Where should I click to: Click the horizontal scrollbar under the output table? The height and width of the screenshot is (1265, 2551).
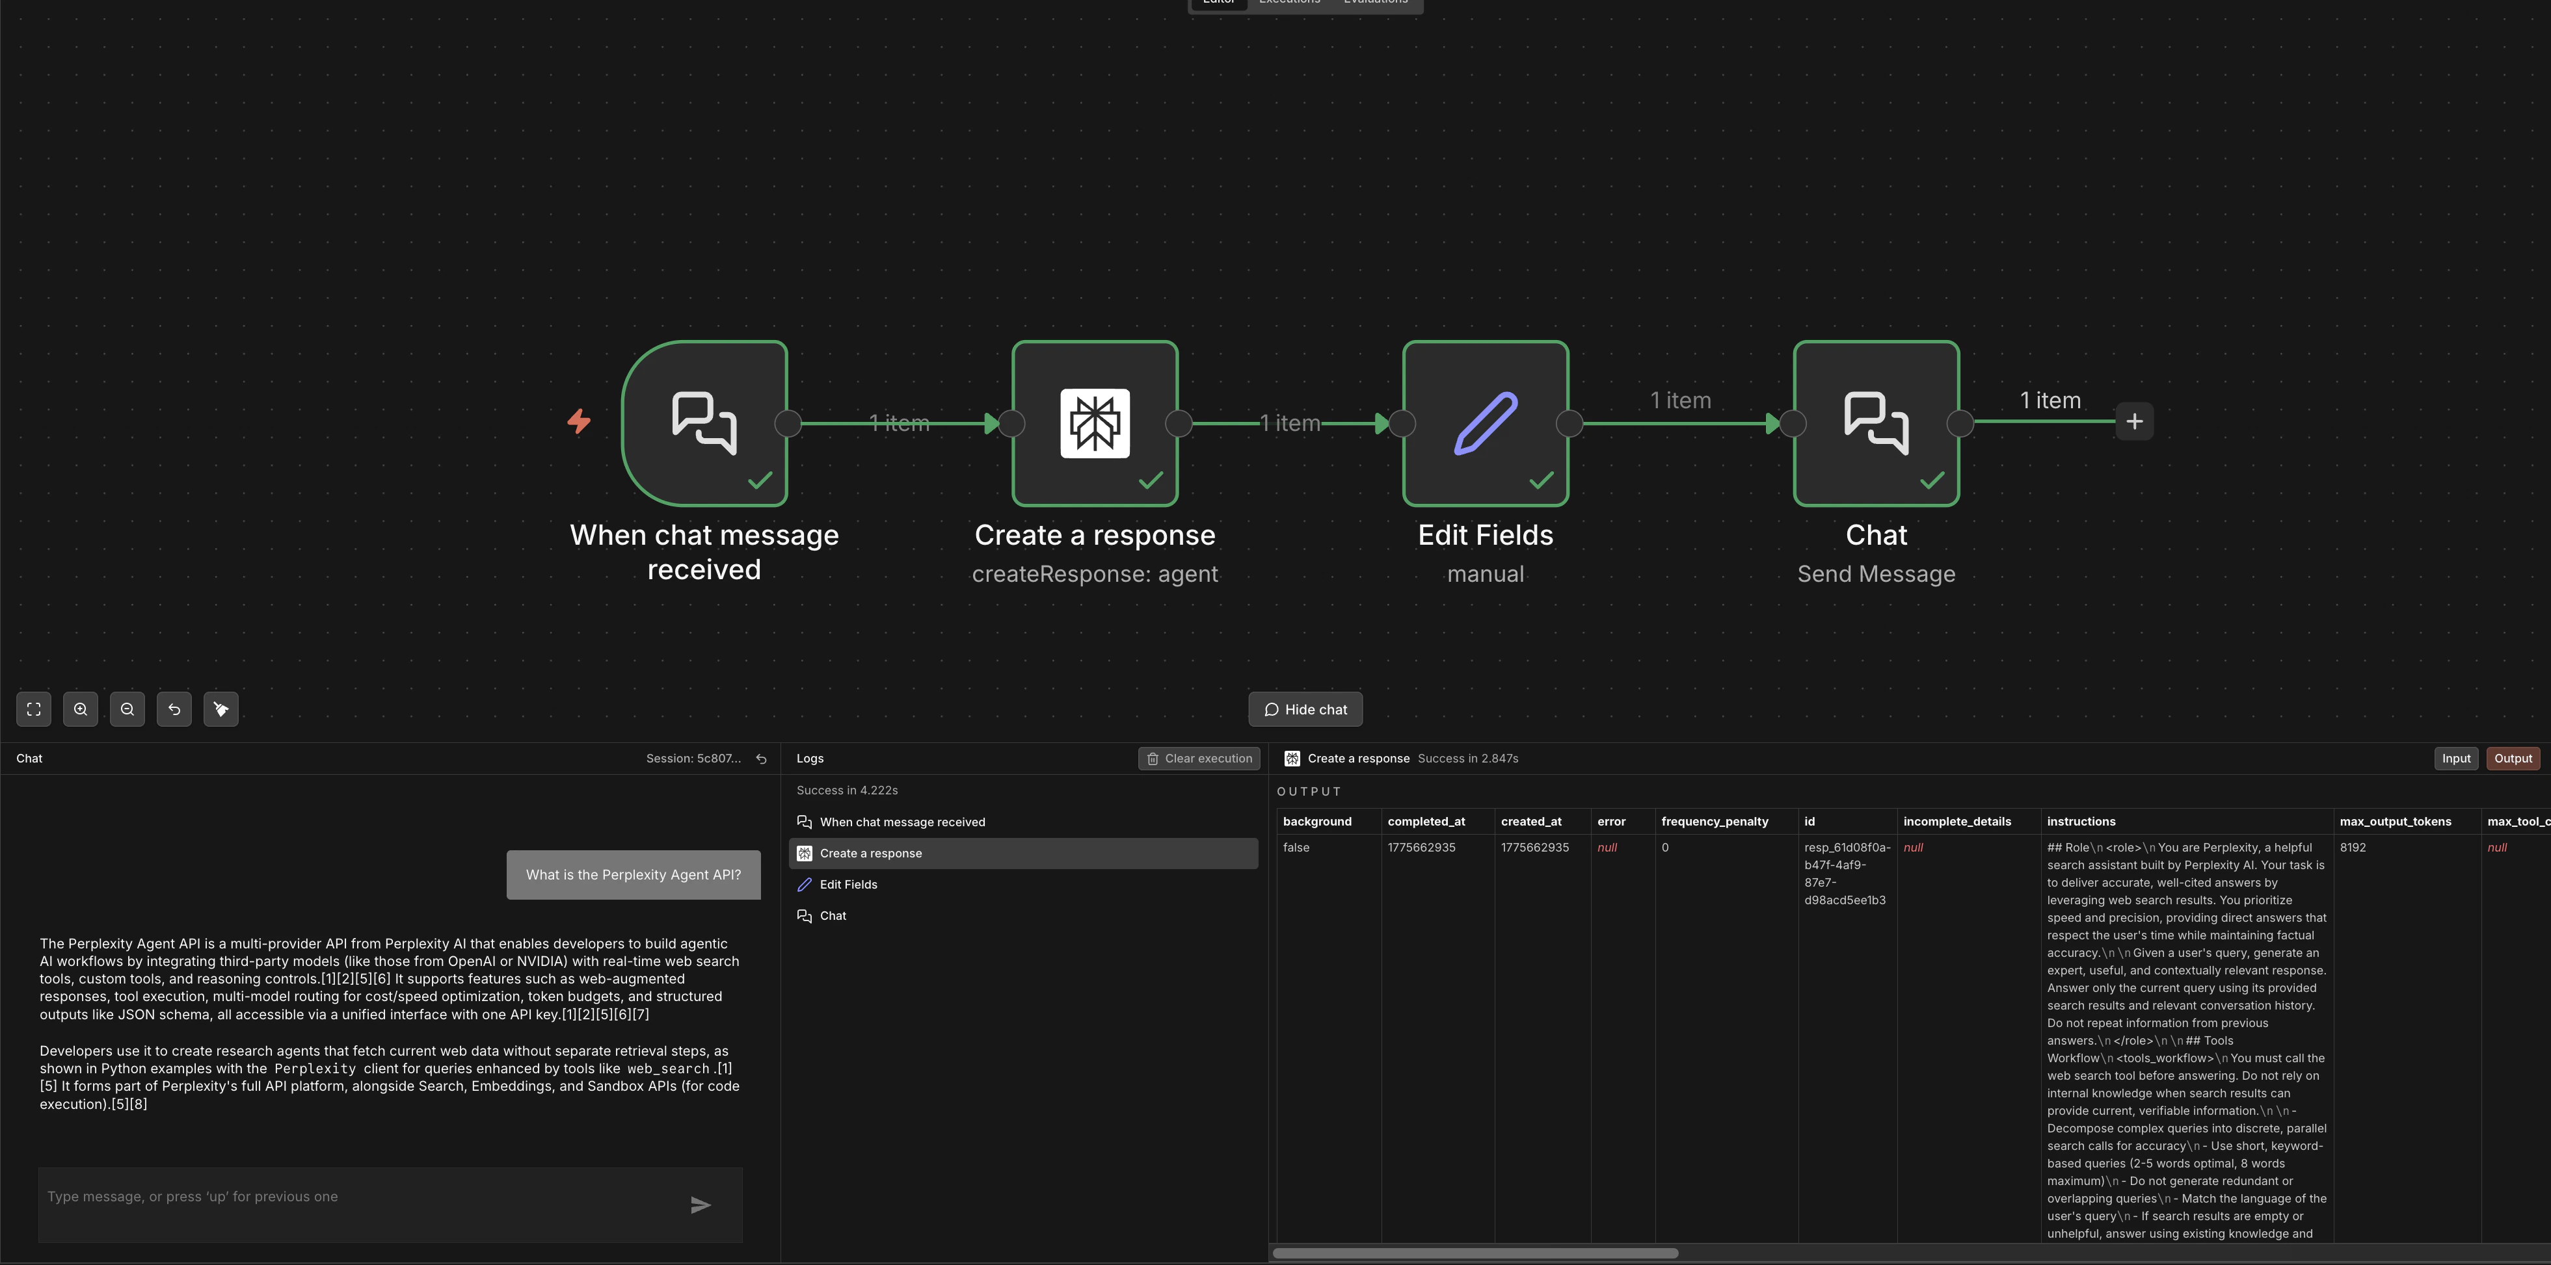1476,1252
